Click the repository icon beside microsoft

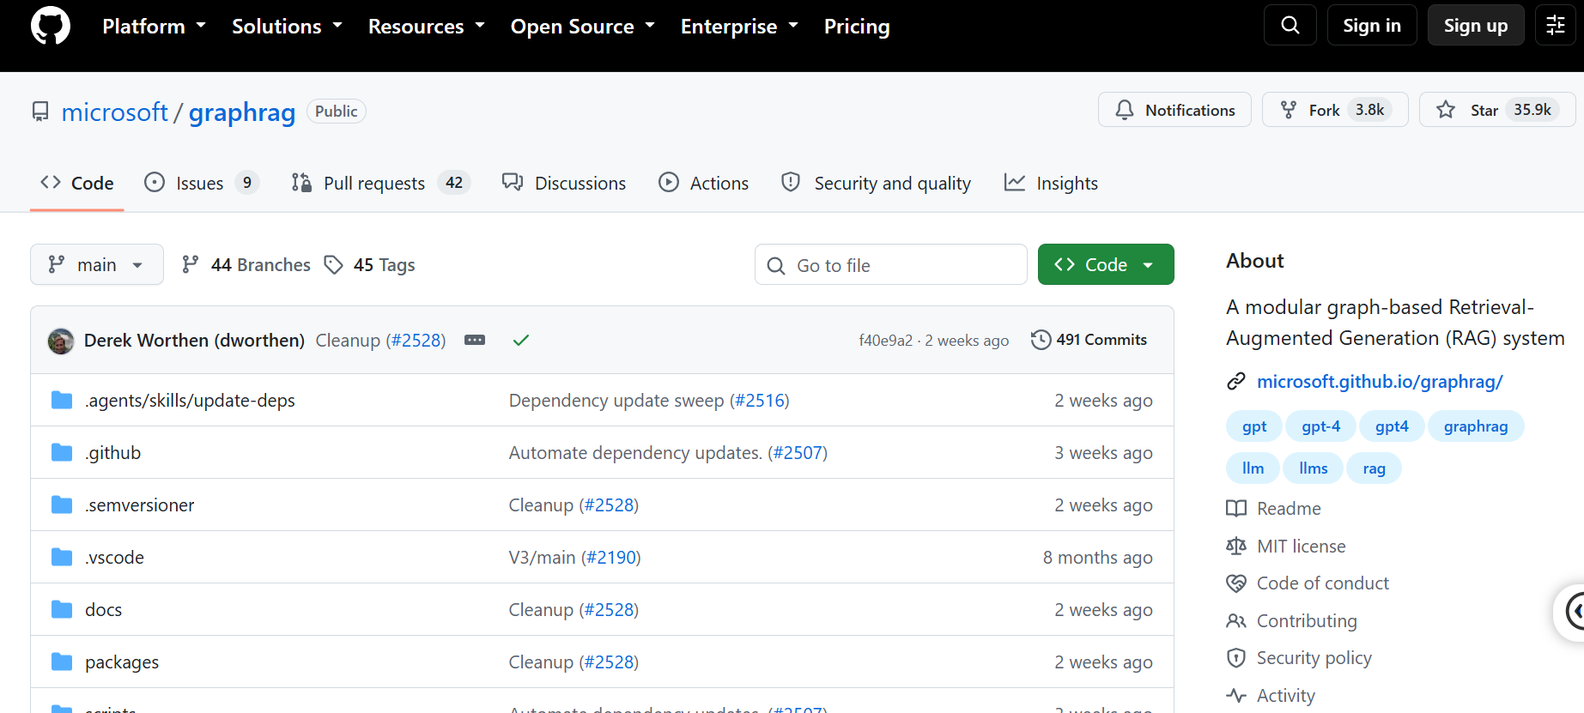(x=40, y=112)
